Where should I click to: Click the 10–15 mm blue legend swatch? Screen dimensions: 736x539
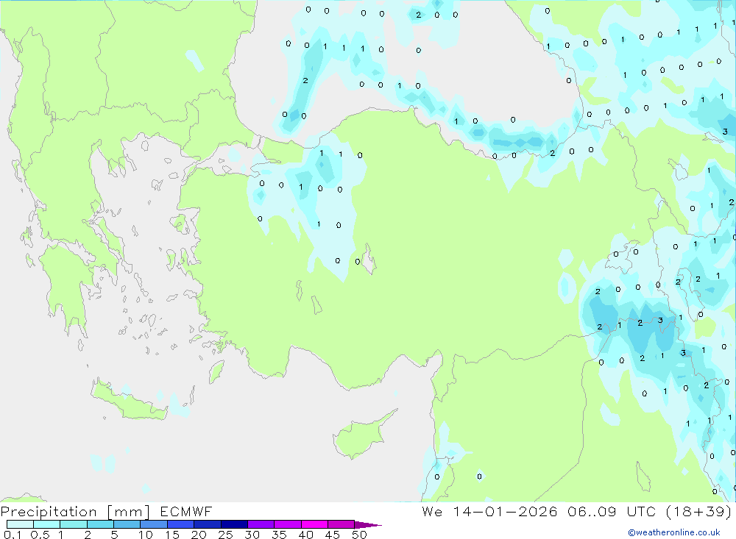click(154, 524)
